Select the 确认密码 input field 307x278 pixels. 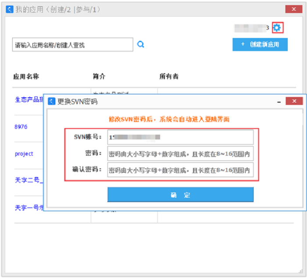pyautogui.click(x=180, y=170)
